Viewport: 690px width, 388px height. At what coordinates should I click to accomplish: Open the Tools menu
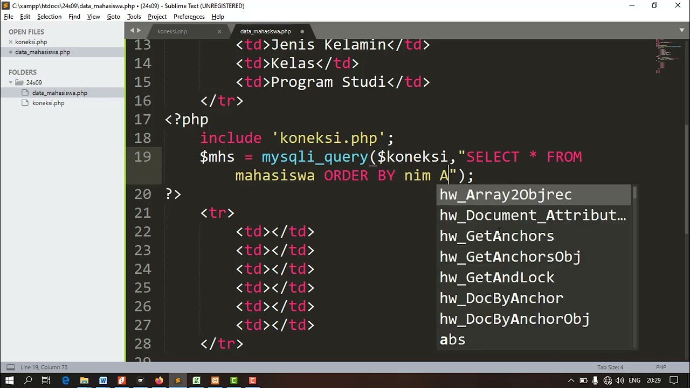134,17
